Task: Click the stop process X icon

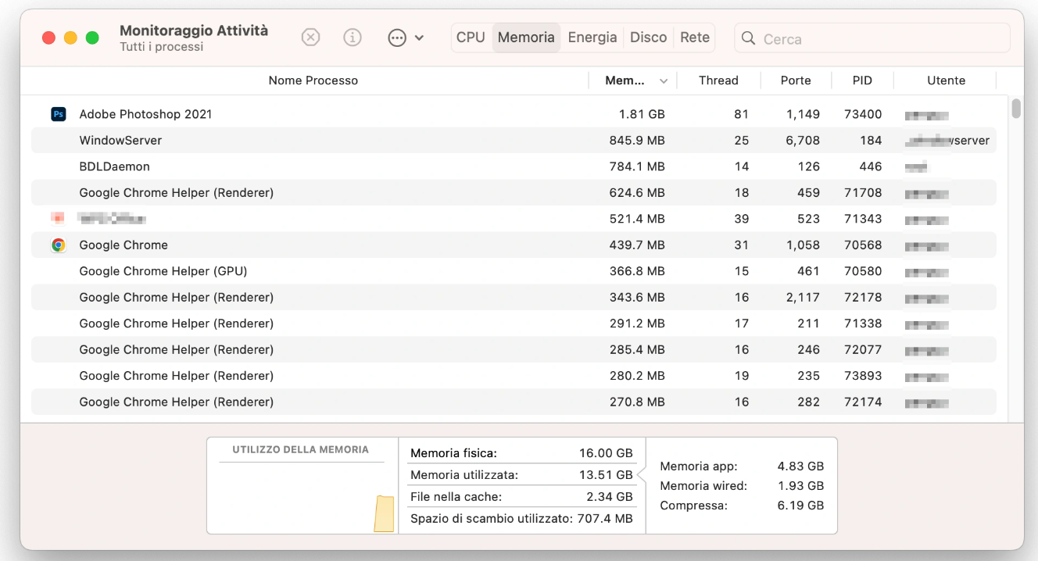Action: point(310,38)
